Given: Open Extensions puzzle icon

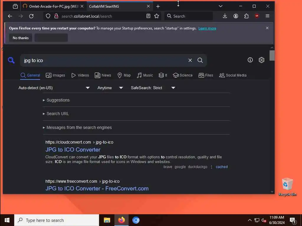Looking at the screenshot, I should [x=246, y=16].
